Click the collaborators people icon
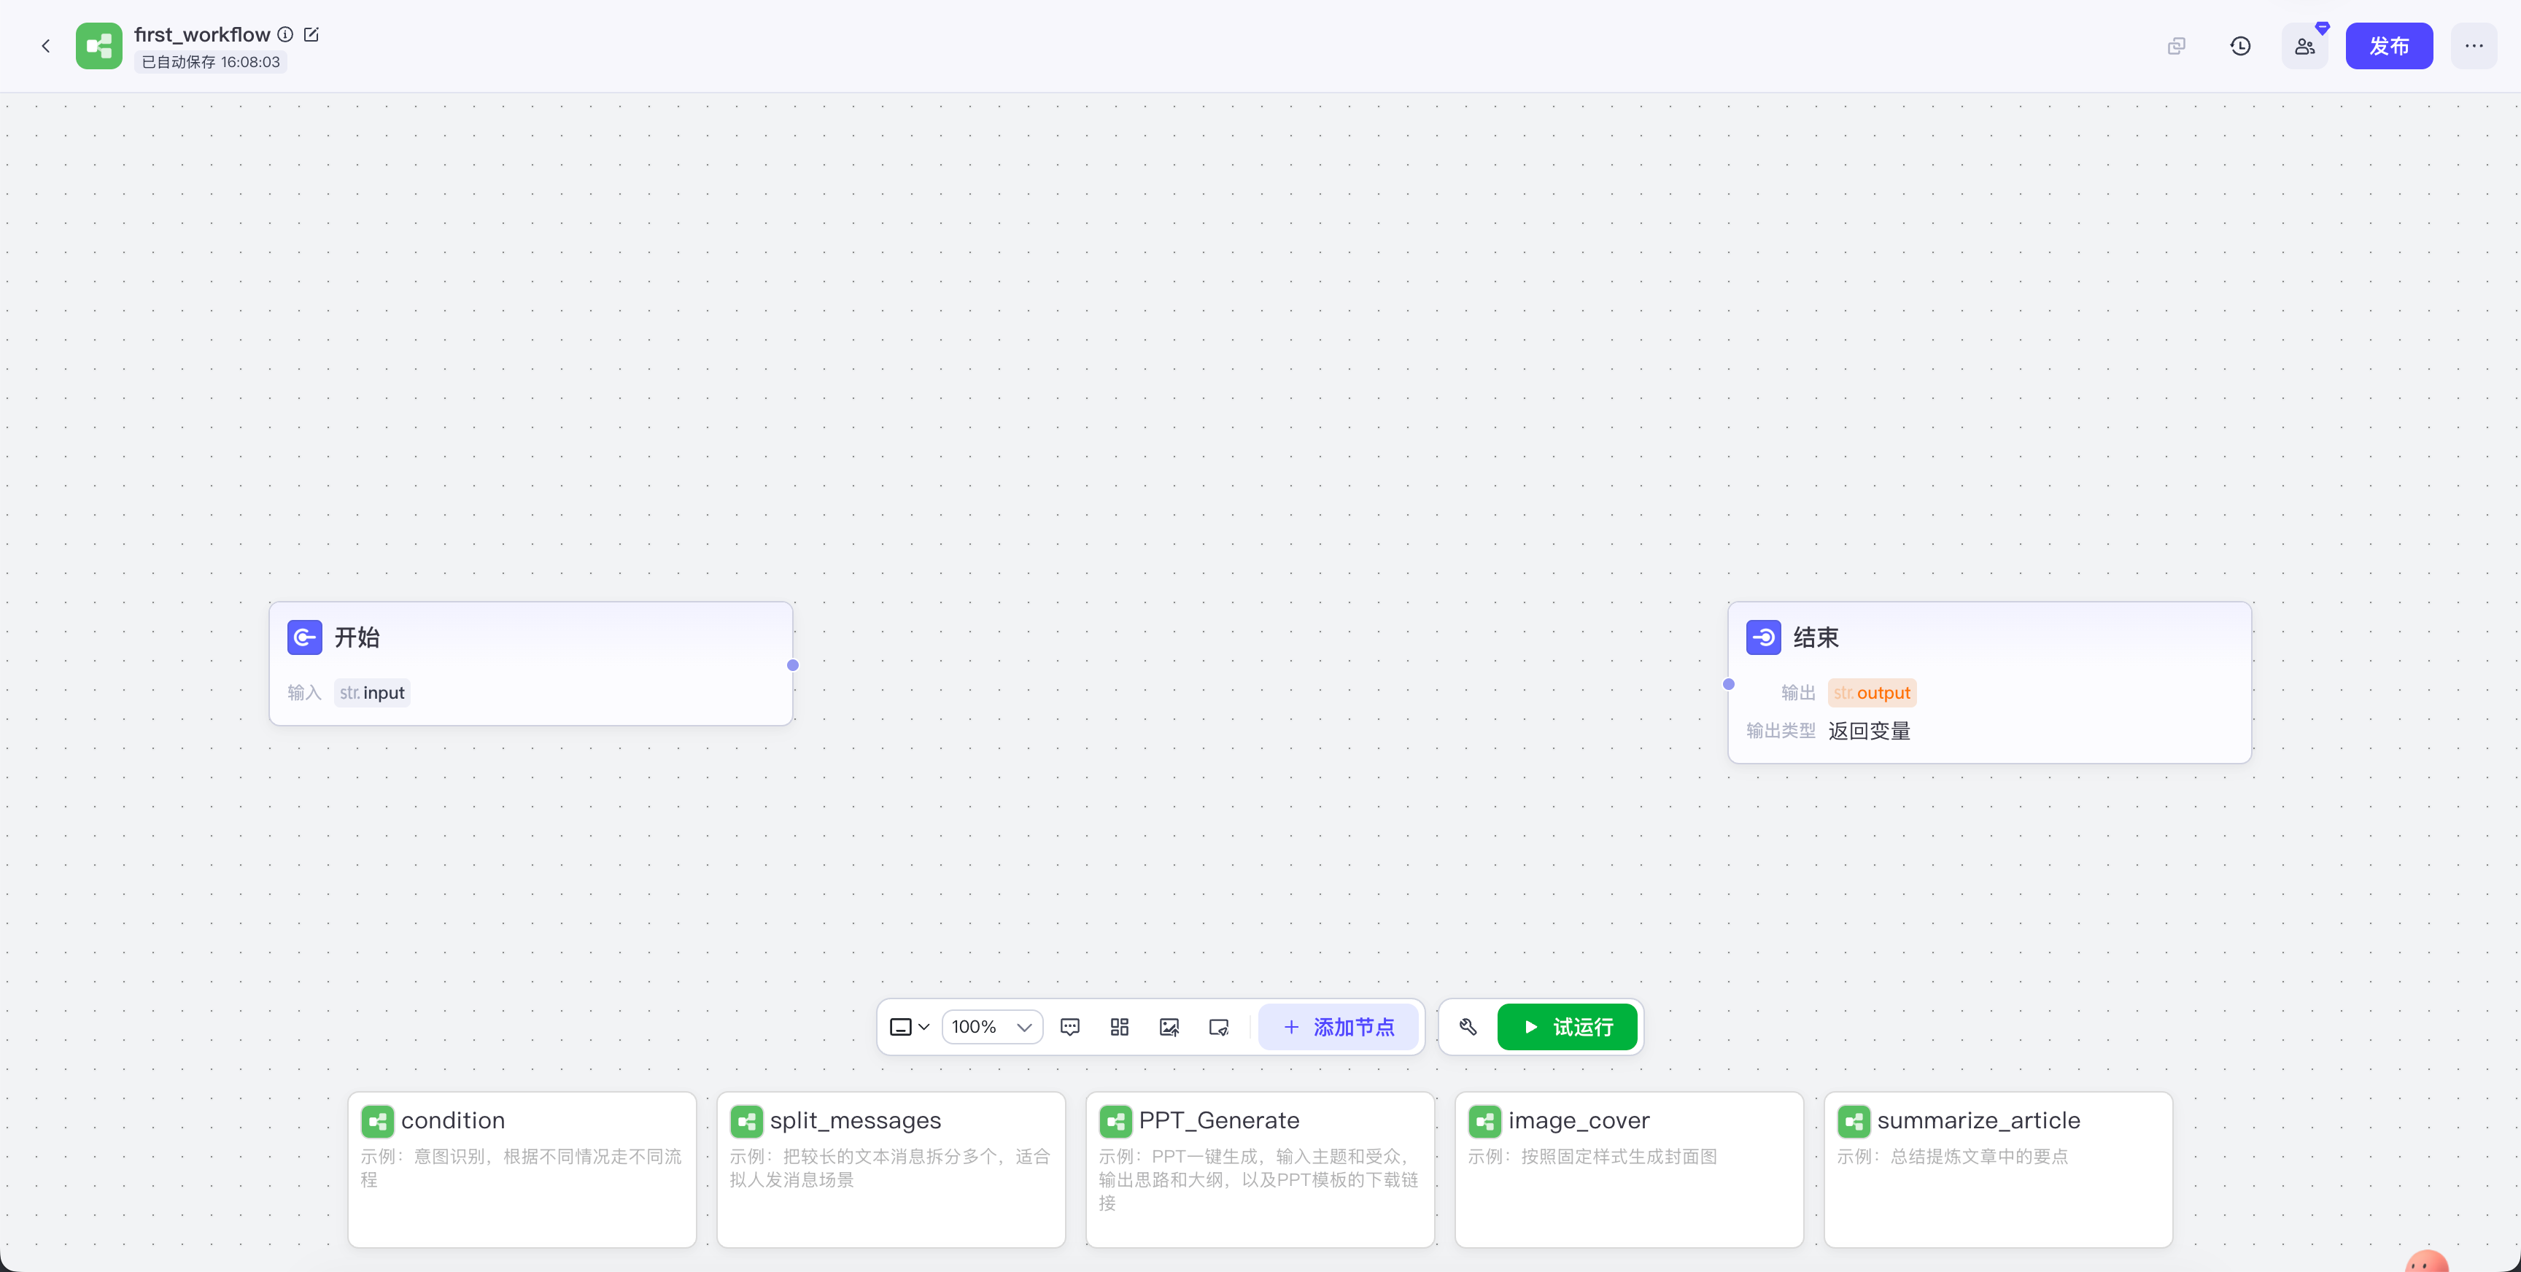Viewport: 2521px width, 1272px height. (2305, 46)
